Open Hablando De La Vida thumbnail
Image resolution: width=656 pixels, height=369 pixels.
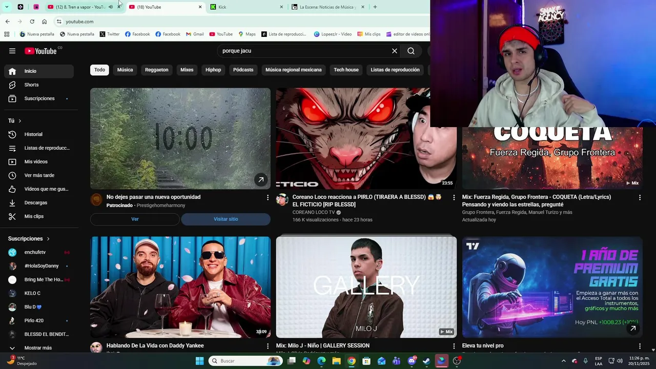click(x=180, y=287)
